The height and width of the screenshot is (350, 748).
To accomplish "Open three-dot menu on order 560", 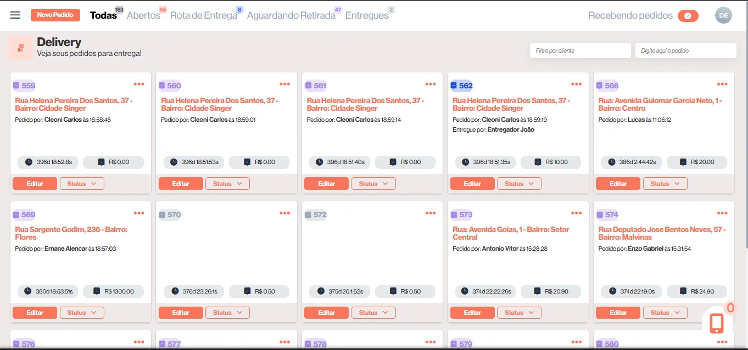I will [x=284, y=84].
